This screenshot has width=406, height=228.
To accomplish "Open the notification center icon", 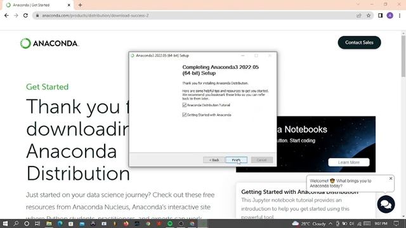I will [x=396, y=224].
